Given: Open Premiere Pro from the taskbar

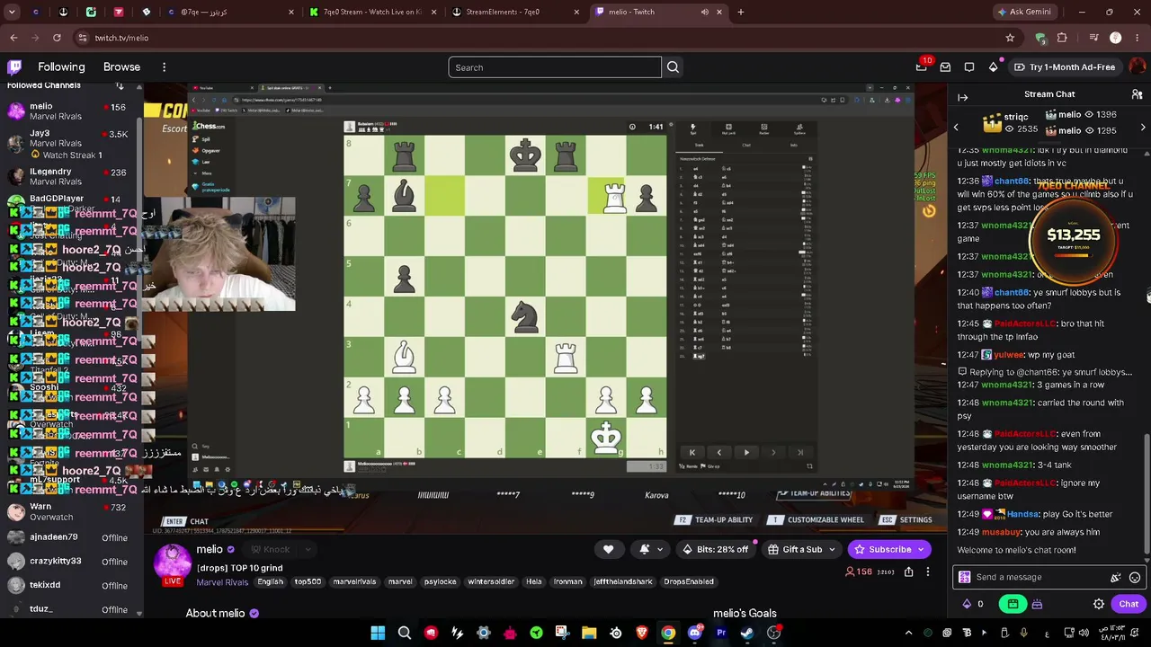Looking at the screenshot, I should click(721, 633).
